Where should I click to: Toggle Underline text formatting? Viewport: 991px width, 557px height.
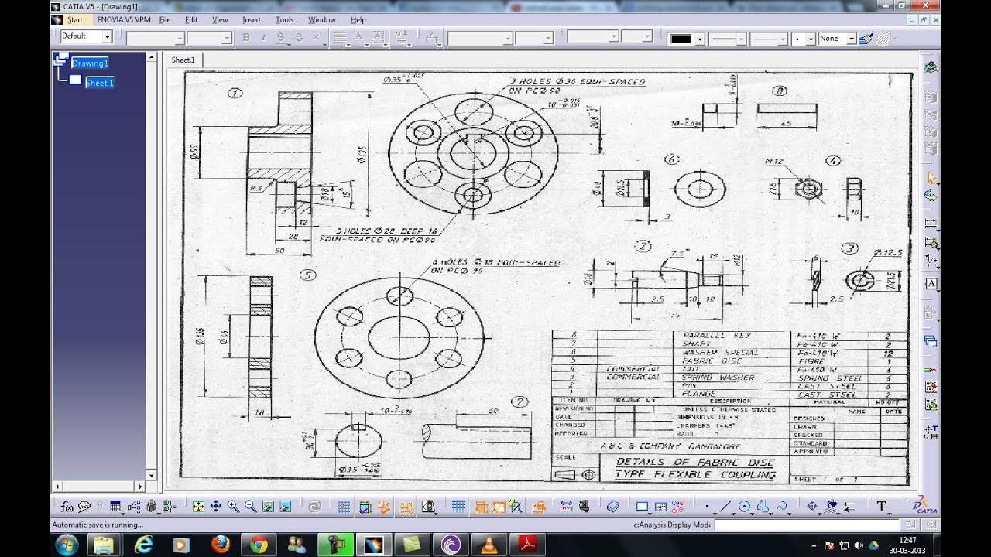tap(280, 37)
